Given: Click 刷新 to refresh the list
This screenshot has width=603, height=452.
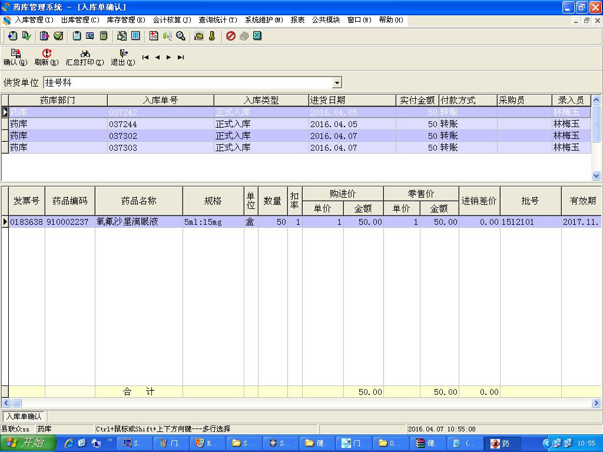Looking at the screenshot, I should [47, 57].
